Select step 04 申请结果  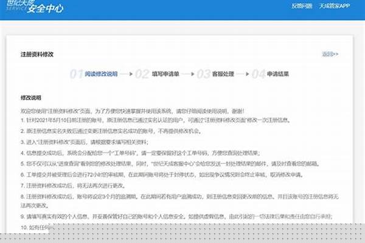[x=270, y=74]
